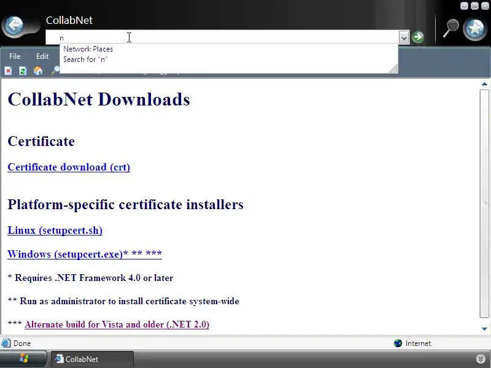Click the back arrow button

click(14, 25)
